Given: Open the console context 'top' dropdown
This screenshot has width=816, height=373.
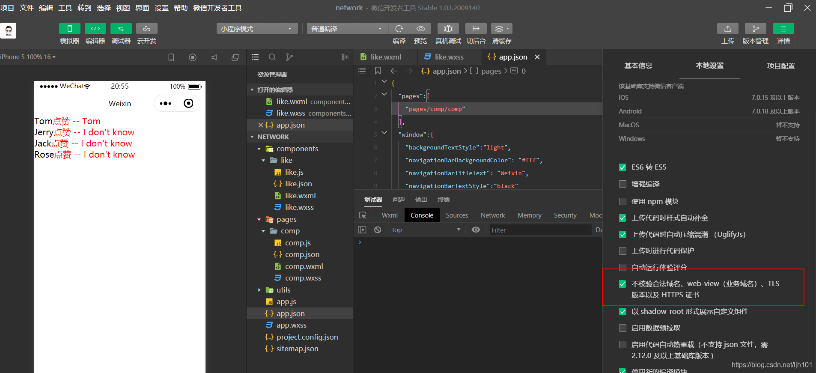Looking at the screenshot, I should pos(426,230).
